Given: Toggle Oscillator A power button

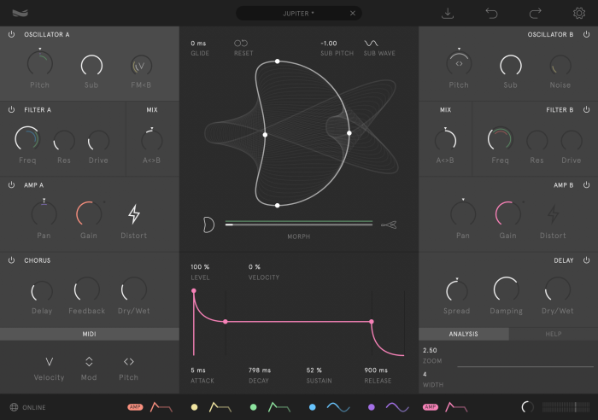Looking at the screenshot, I should tap(11, 34).
